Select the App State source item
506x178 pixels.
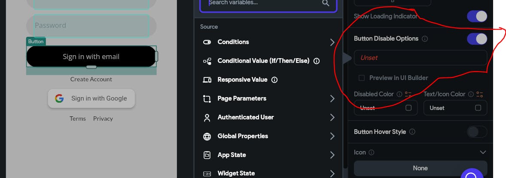coord(268,155)
